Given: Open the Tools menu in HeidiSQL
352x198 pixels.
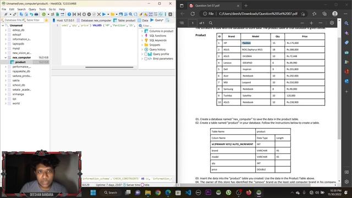Looking at the screenshot, I should pyautogui.click(x=42, y=9).
